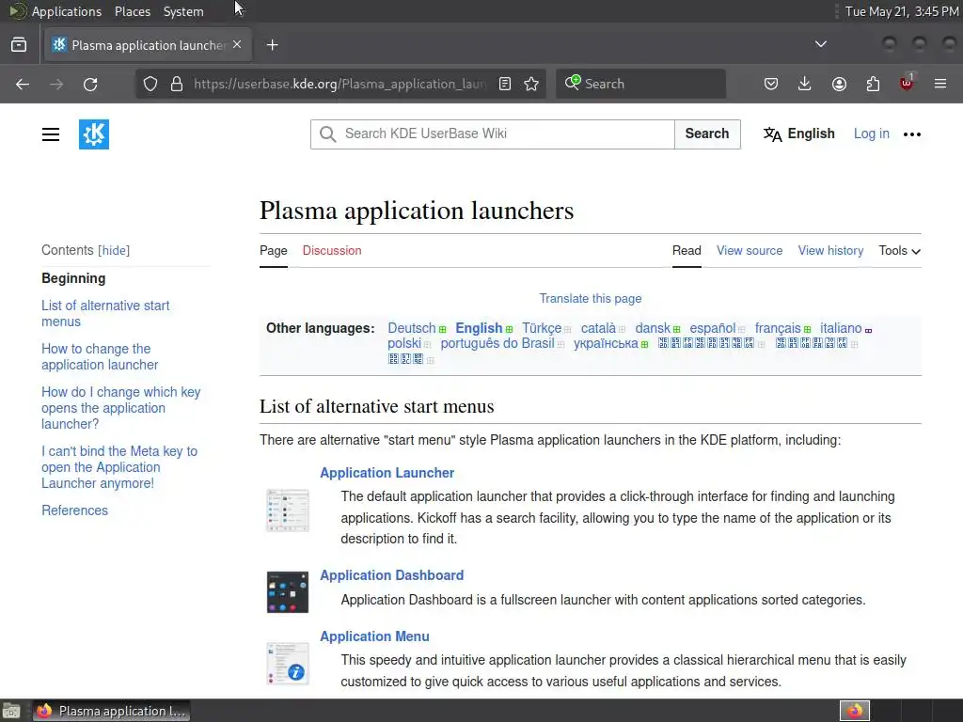Screen dimensions: 963x722
Task: Go to How to change the application launcher
Action: coord(100,356)
